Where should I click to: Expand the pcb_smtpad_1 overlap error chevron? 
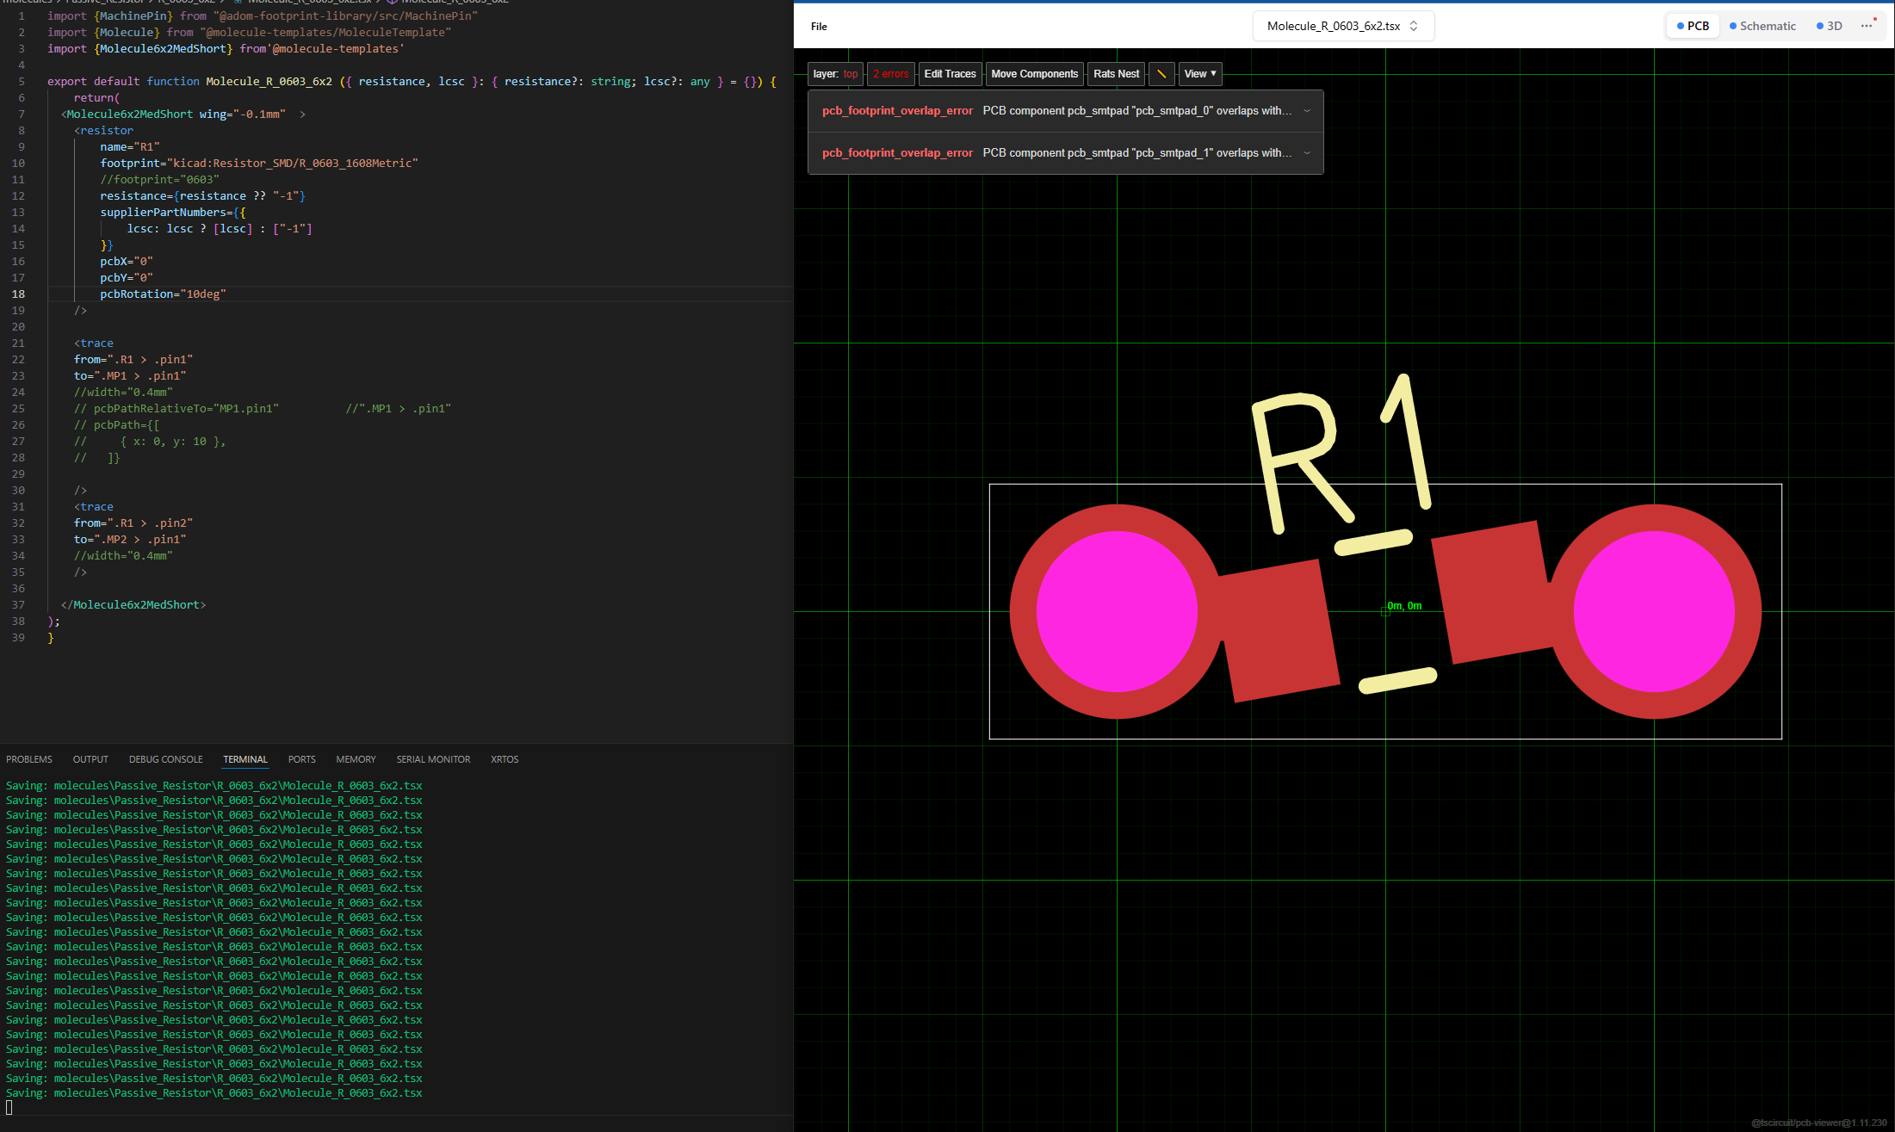tap(1307, 153)
